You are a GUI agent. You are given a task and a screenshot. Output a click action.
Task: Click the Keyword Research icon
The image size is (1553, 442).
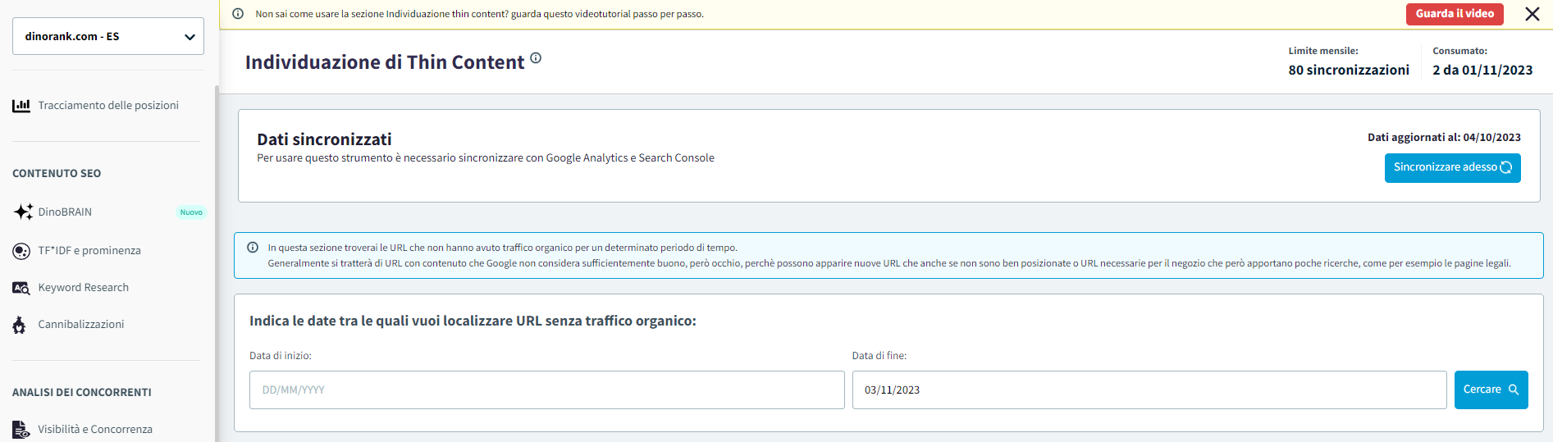[x=21, y=288]
